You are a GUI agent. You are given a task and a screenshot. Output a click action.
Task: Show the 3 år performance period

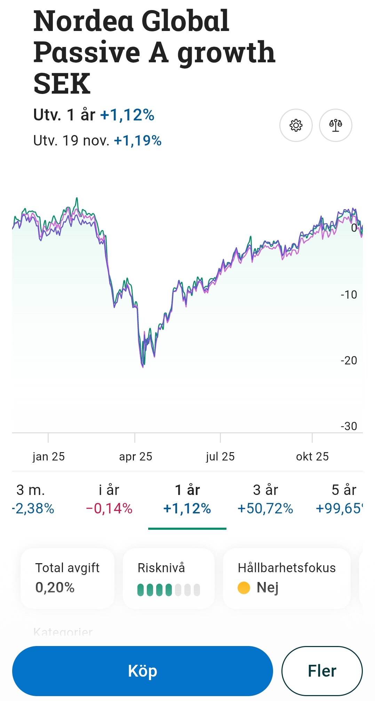click(x=265, y=499)
